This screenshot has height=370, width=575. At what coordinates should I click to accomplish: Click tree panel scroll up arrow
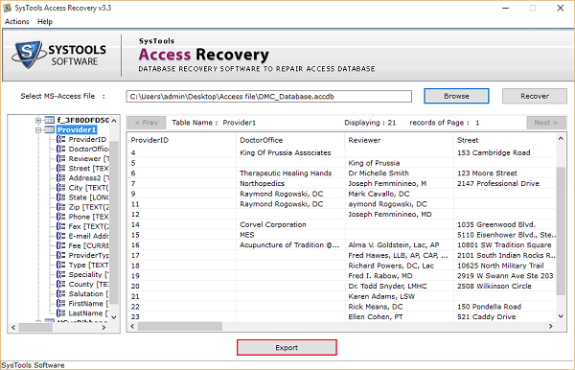pos(114,121)
